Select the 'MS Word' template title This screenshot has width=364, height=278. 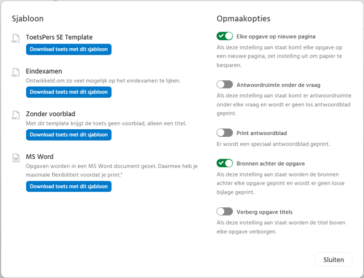[x=40, y=157]
